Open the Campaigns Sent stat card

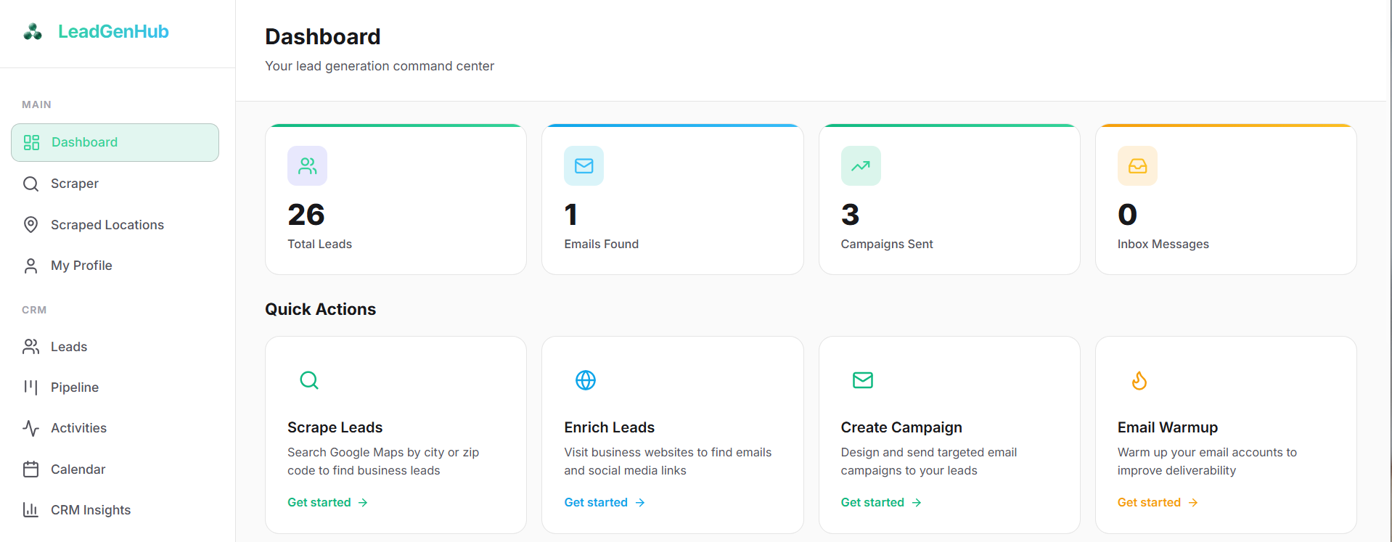click(949, 218)
